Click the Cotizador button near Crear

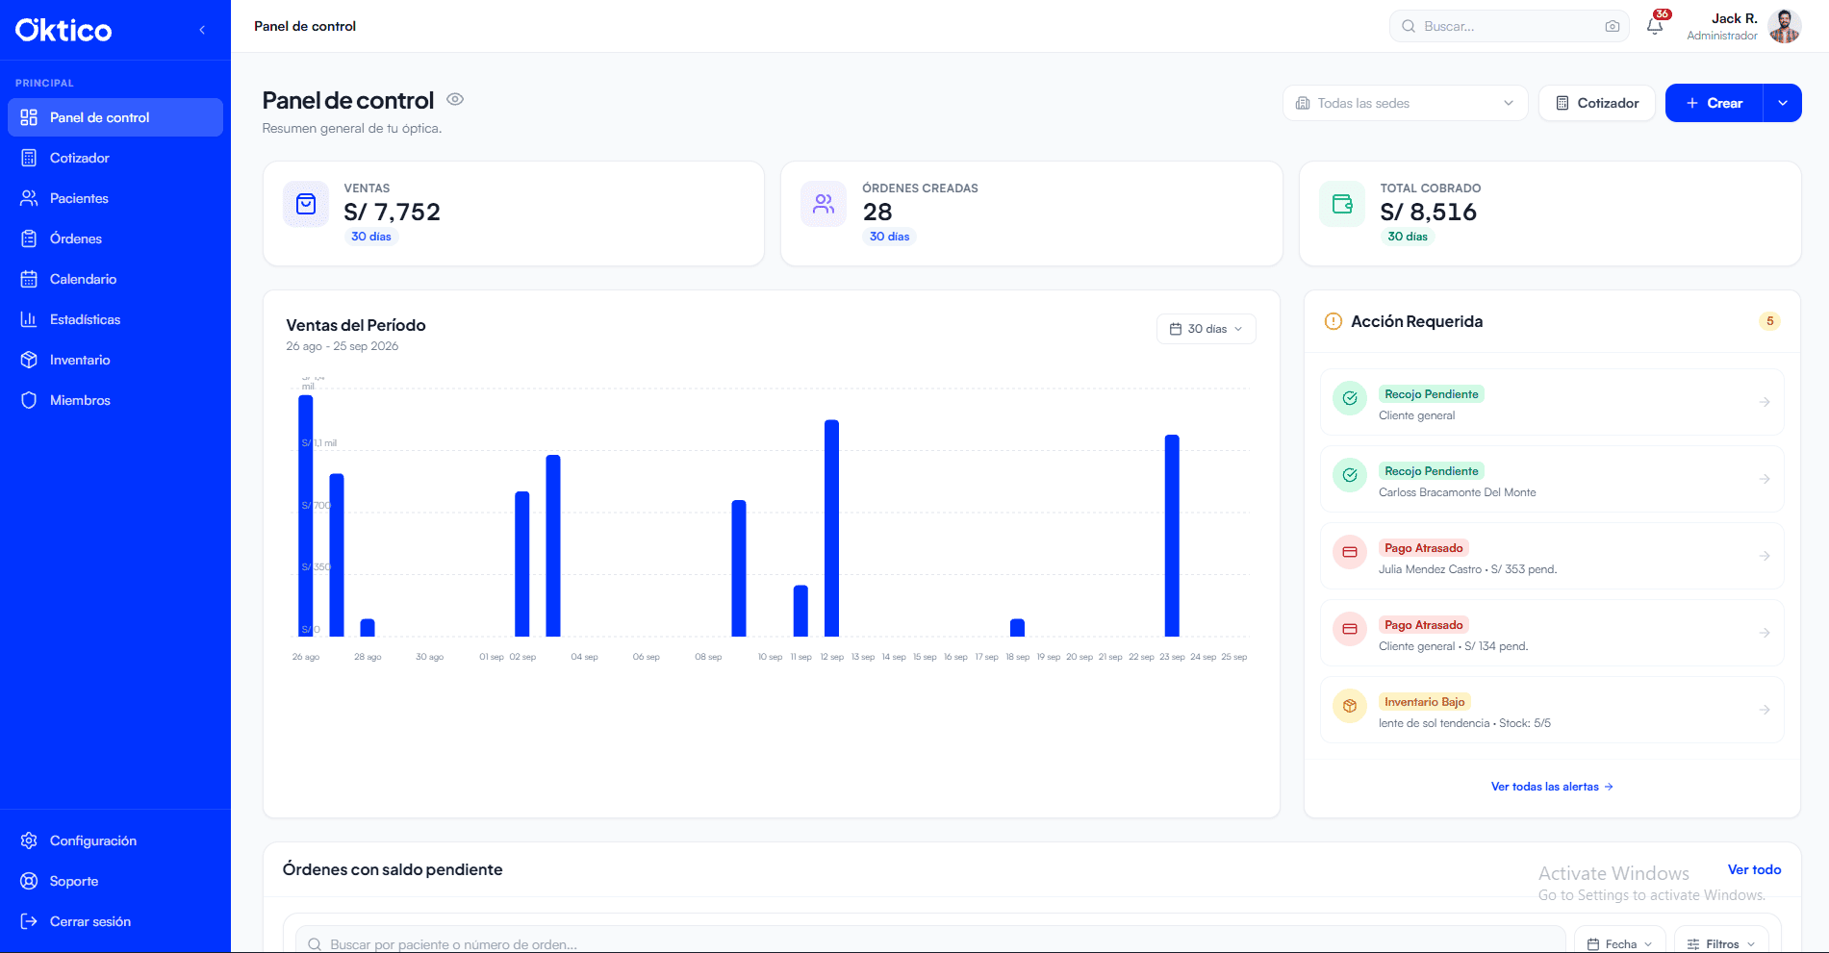(1597, 103)
